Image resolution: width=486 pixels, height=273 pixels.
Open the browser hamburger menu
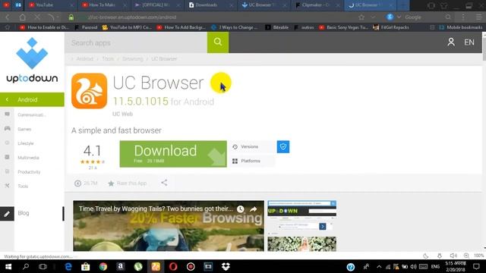479,17
